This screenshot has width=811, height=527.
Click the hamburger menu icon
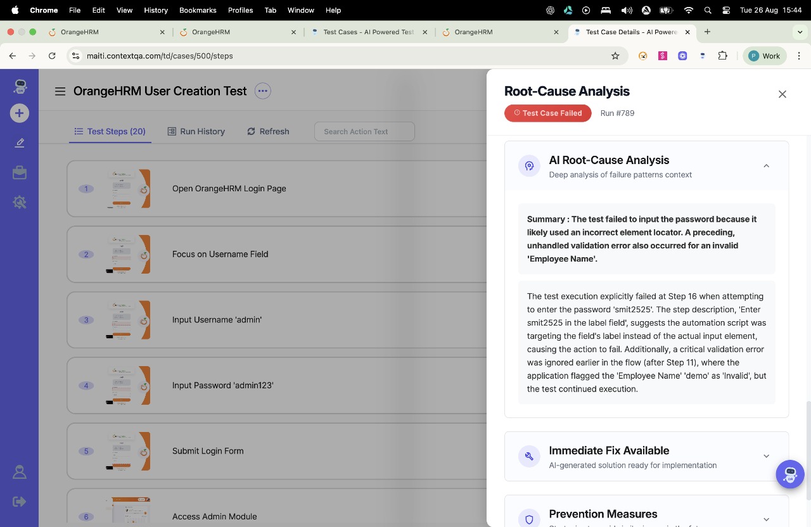60,91
